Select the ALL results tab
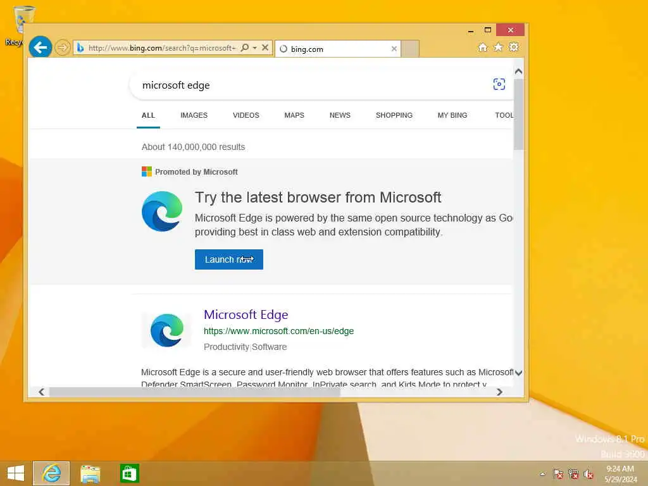Viewport: 648px width, 486px height. click(148, 115)
